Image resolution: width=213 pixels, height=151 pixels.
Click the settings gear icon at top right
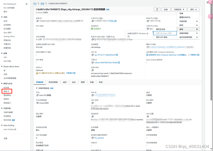[207, 2]
